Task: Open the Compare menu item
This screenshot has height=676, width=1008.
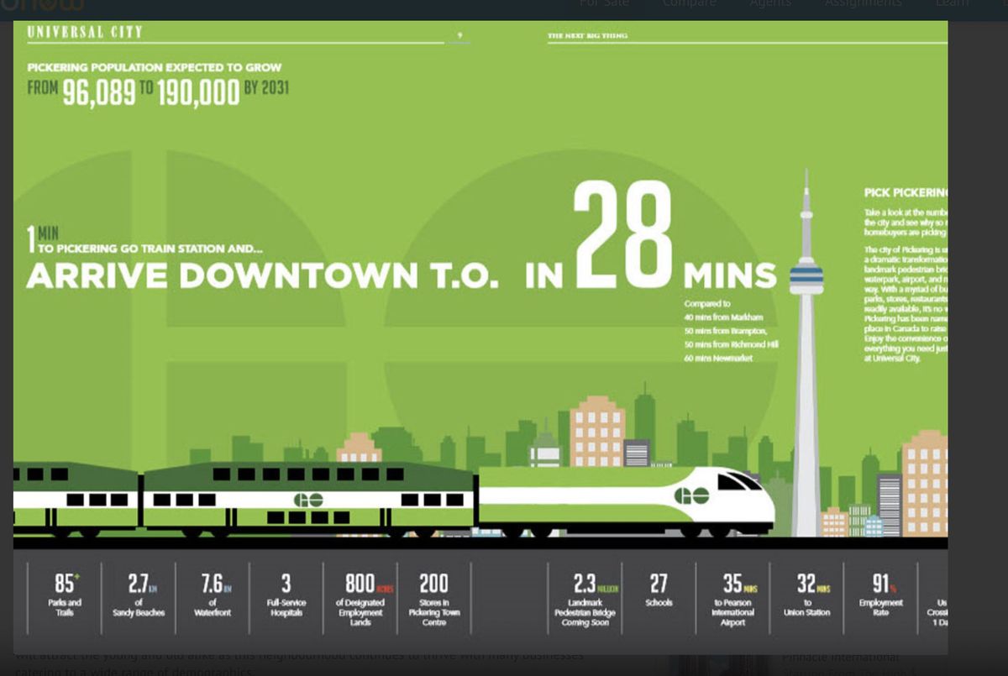Action: pos(689,4)
